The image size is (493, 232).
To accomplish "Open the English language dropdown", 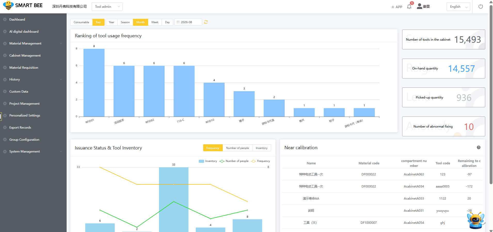I will 458,7.
